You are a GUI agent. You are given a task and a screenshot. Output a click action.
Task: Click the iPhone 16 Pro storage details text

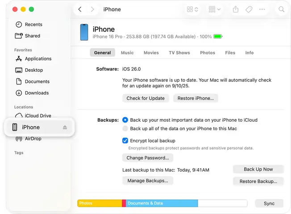pos(152,37)
